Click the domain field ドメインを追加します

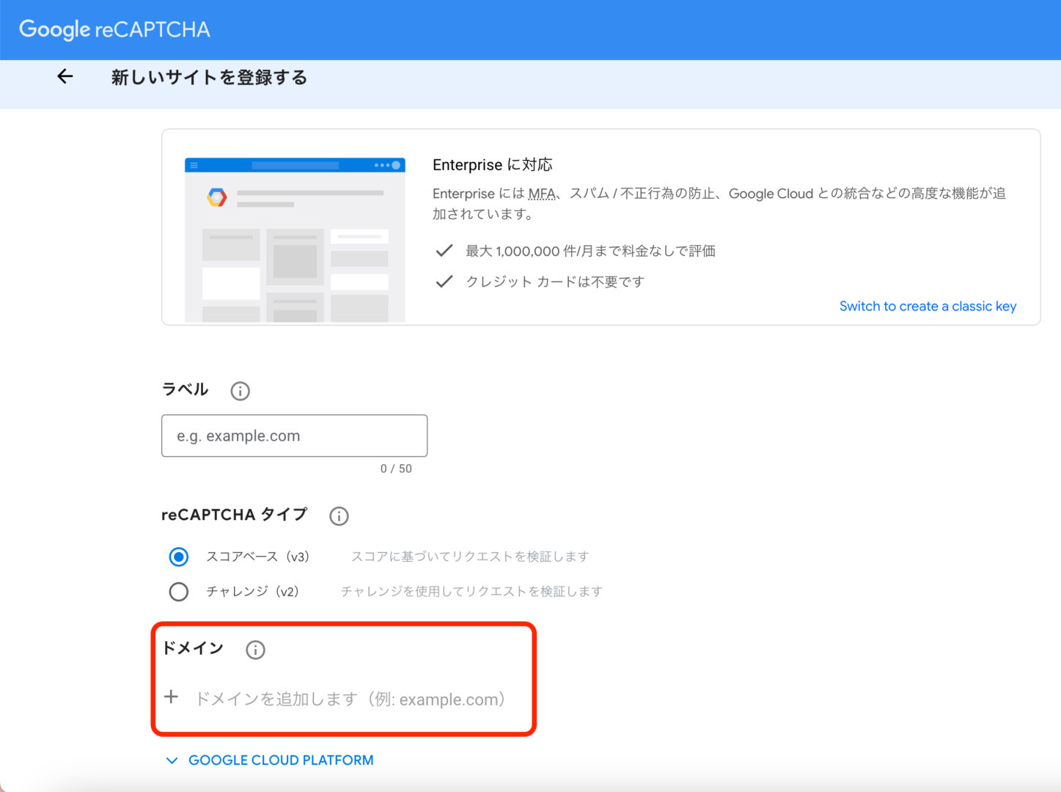point(350,699)
